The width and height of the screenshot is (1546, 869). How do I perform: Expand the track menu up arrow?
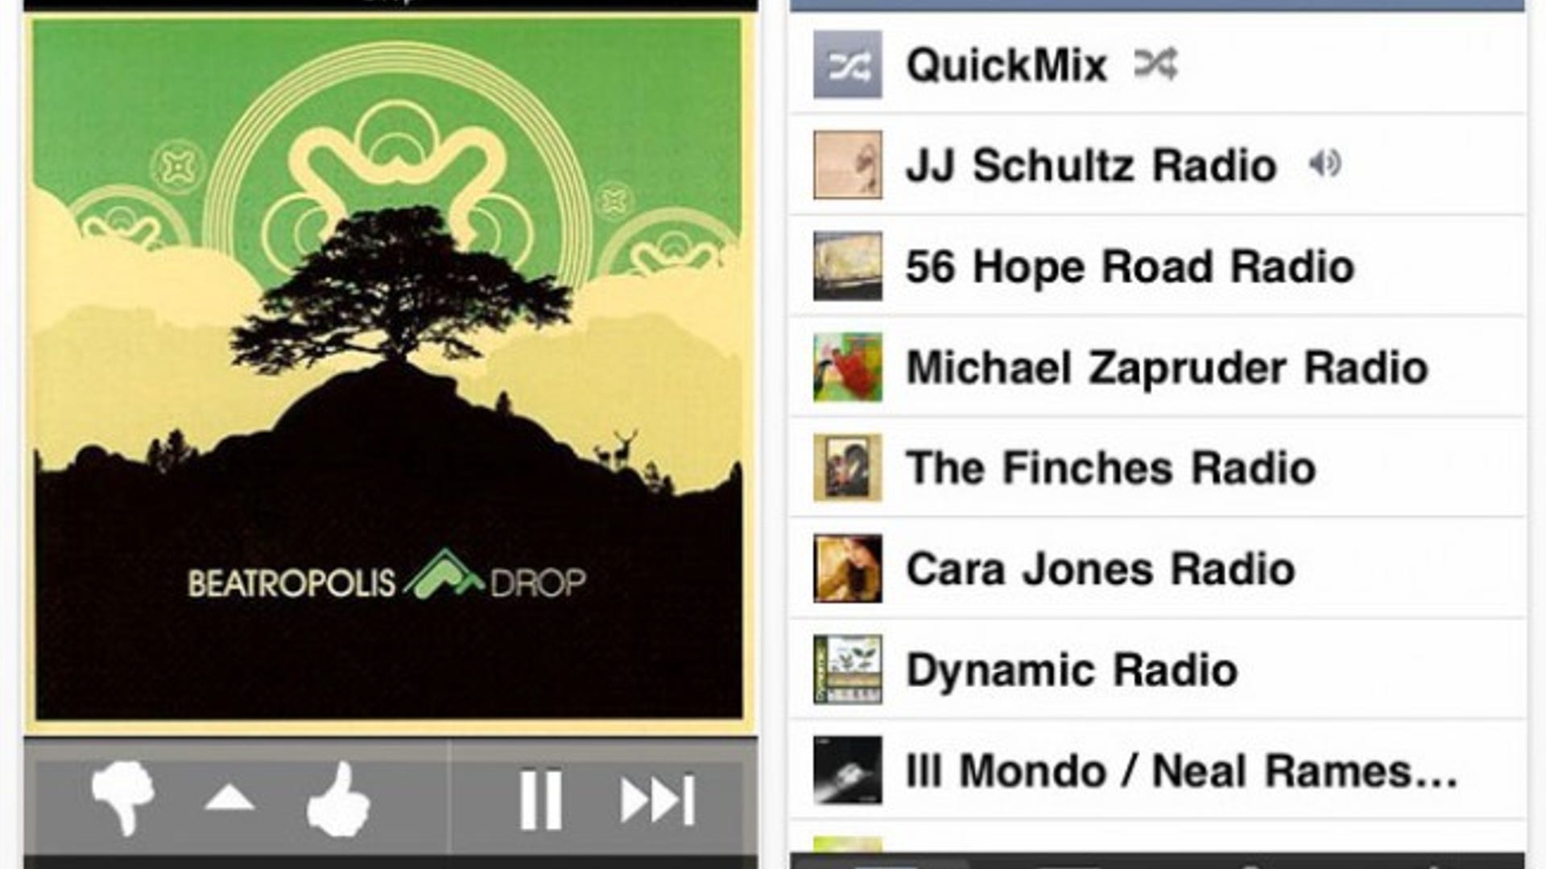(230, 798)
